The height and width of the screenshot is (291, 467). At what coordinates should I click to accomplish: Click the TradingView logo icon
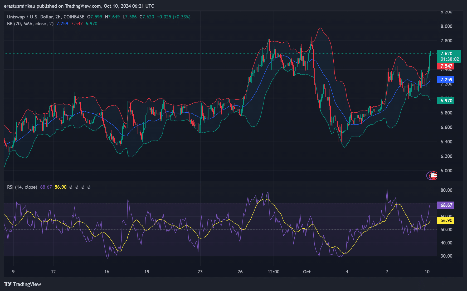tap(8, 284)
